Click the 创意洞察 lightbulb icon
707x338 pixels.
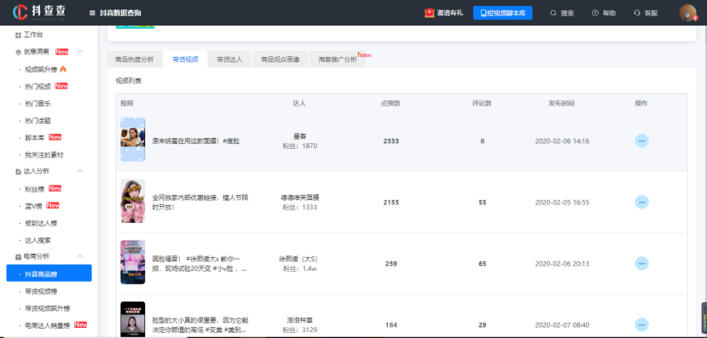[18, 52]
